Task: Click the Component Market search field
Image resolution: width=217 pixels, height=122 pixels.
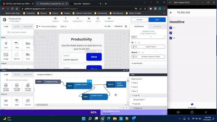Action: click(17, 32)
